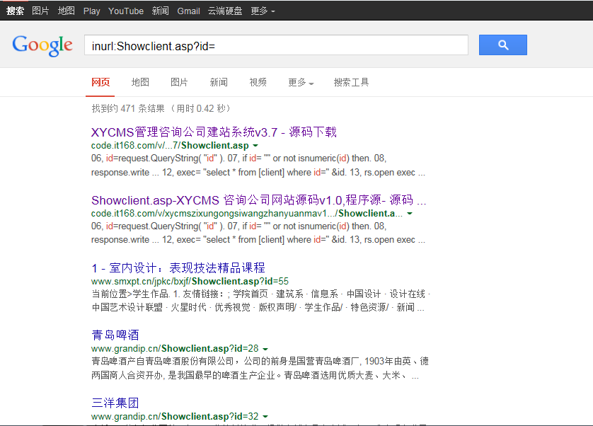Screen dimensions: 593x426
Task: Open 新闻 in the top black bar
Action: [x=161, y=11]
